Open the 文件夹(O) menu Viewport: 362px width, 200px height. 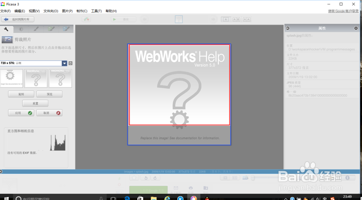pyautogui.click(x=51, y=11)
